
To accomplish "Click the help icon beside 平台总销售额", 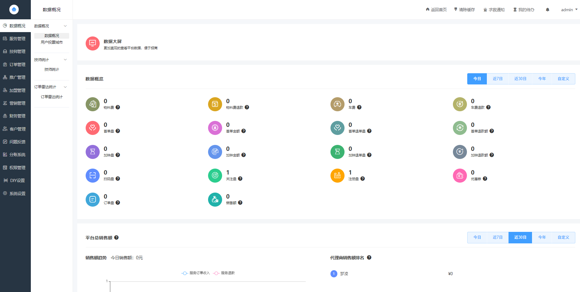I will (116, 237).
